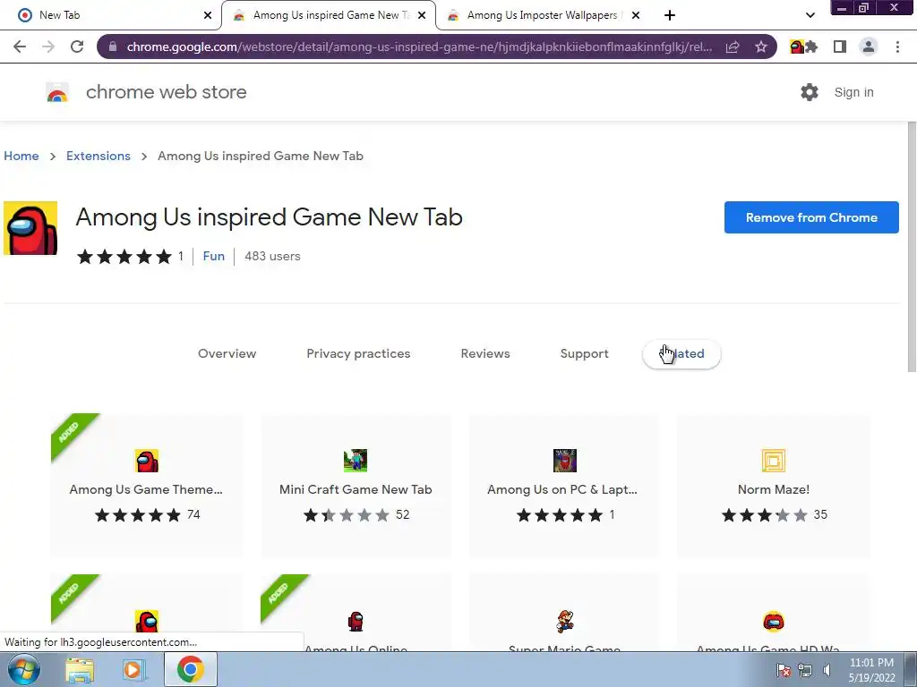Image resolution: width=917 pixels, height=687 pixels.
Task: Open the Fun category link
Action: 213,256
